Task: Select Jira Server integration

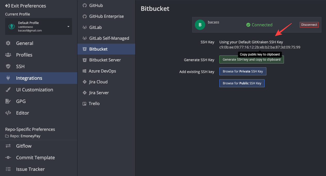Action: [x=106, y=93]
